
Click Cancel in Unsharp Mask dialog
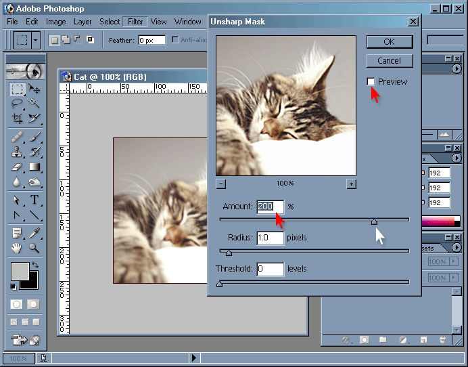click(x=390, y=61)
